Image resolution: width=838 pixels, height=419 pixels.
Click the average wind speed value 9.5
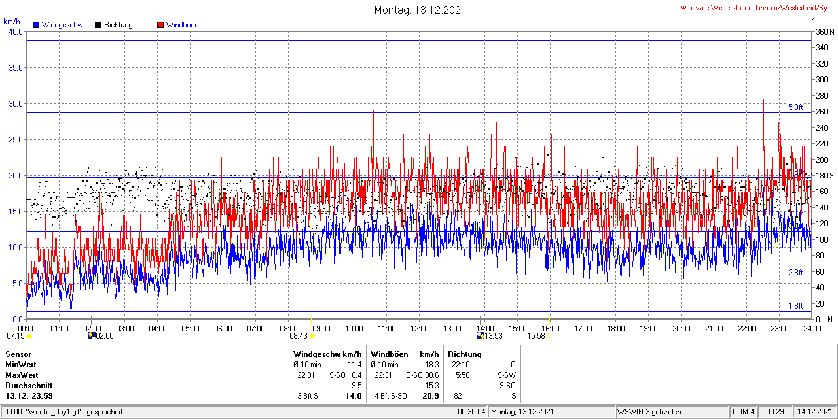point(357,386)
